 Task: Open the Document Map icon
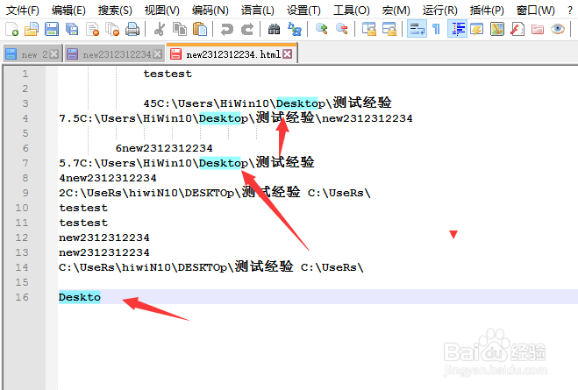coord(497,29)
